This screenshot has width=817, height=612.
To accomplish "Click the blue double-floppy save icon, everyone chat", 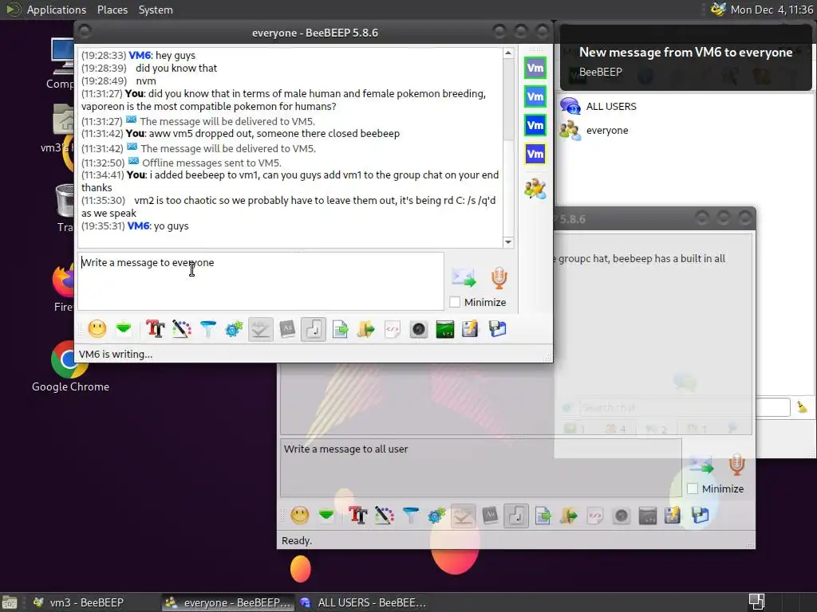I will click(x=497, y=329).
